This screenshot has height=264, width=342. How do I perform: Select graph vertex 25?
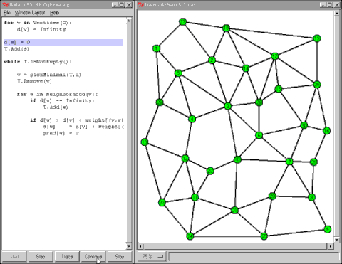(264, 236)
